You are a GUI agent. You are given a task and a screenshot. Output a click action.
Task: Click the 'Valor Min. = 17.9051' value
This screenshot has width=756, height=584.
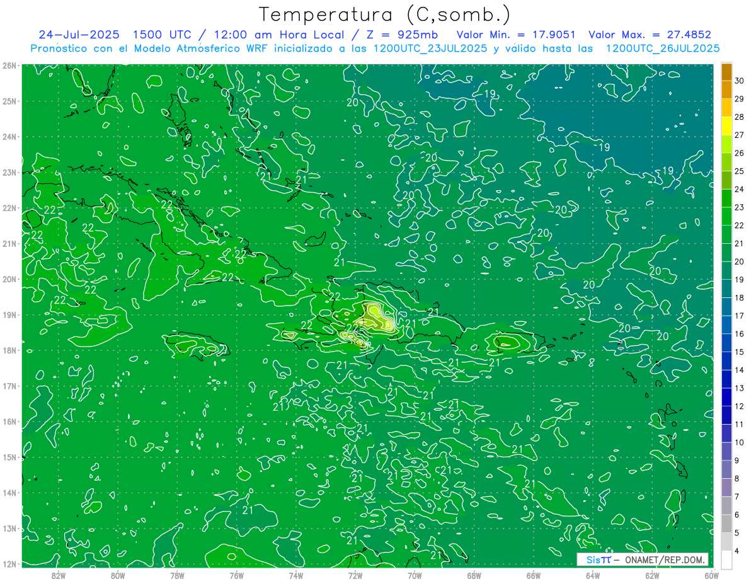(x=516, y=35)
